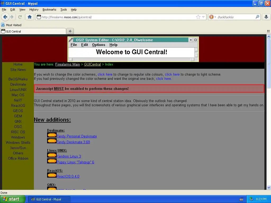271x203 pixels.
Task: Open the Help menu in Mypal
Action: pos(74,10)
